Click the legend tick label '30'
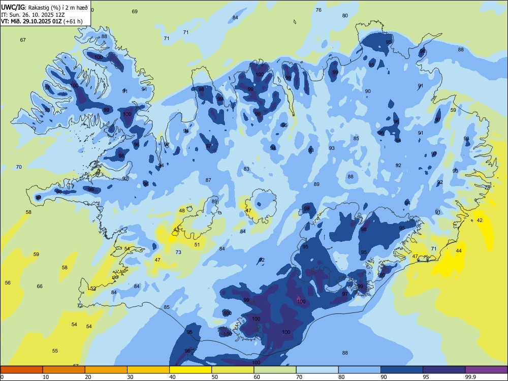This screenshot has width=508, height=381. pyautogui.click(x=130, y=377)
